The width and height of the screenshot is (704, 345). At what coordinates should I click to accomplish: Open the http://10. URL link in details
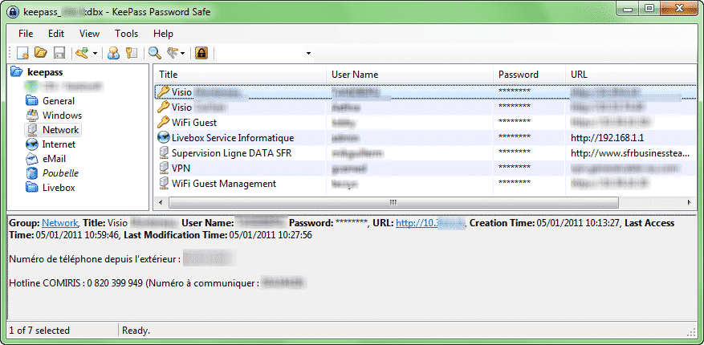(431, 223)
